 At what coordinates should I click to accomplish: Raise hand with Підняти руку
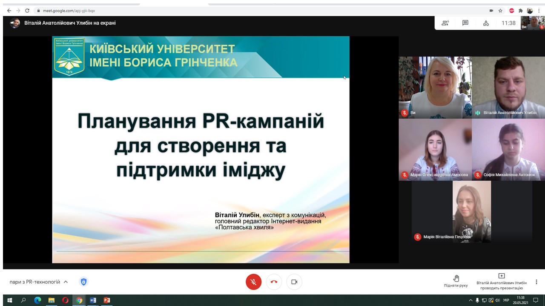point(456,281)
